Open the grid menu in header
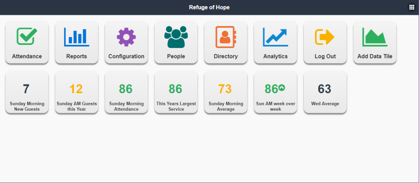Viewport: 419px width, 183px height. tap(412, 7)
